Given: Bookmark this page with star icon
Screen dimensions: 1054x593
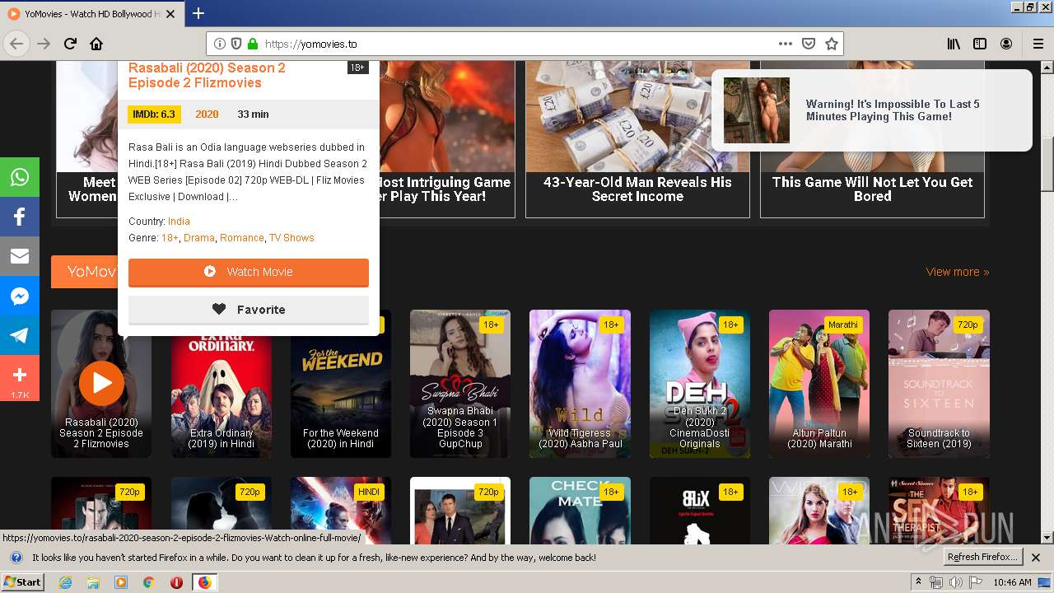Looking at the screenshot, I should click(832, 44).
